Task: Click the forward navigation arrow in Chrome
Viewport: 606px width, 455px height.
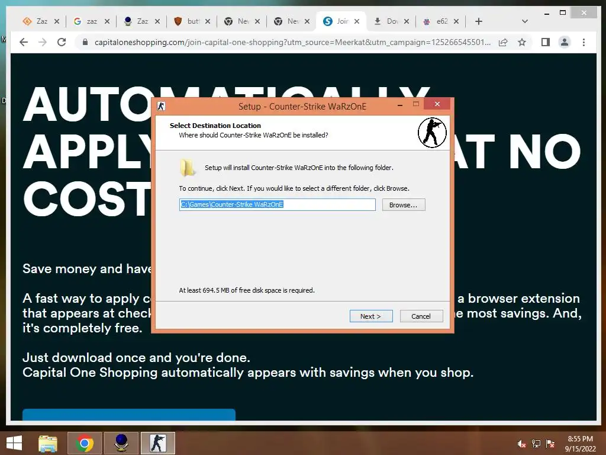Action: click(x=43, y=42)
